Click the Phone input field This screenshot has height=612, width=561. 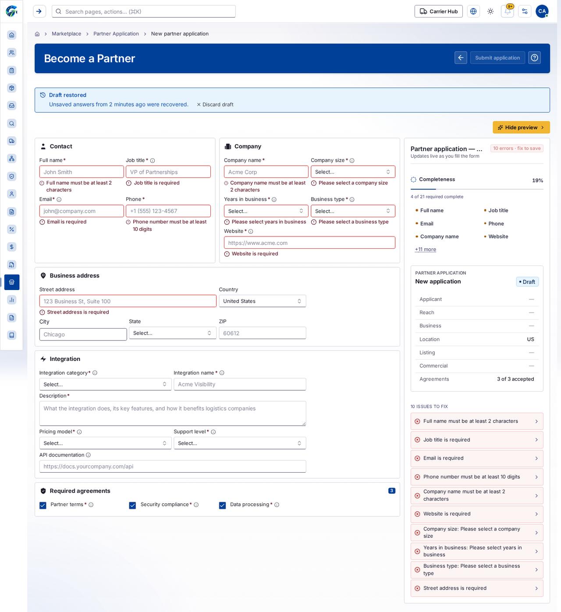pyautogui.click(x=168, y=211)
